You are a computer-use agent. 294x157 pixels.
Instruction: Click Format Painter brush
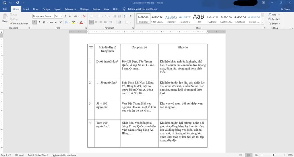[x=19, y=23]
